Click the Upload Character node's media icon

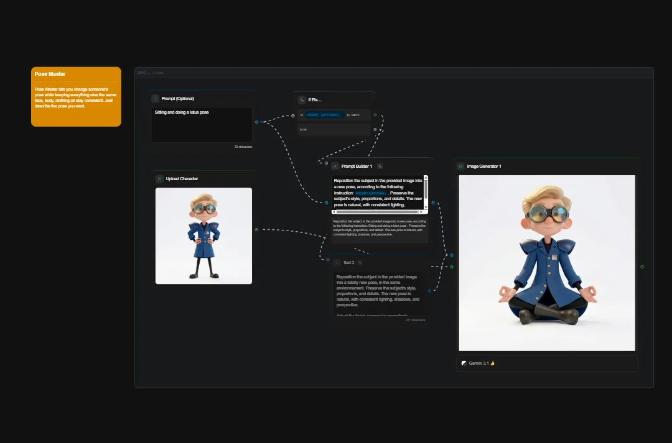[x=160, y=178]
